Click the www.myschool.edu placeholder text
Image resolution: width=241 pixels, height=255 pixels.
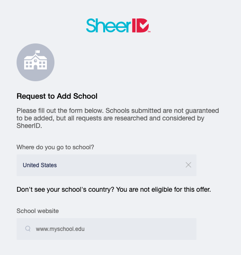pyautogui.click(x=60, y=229)
